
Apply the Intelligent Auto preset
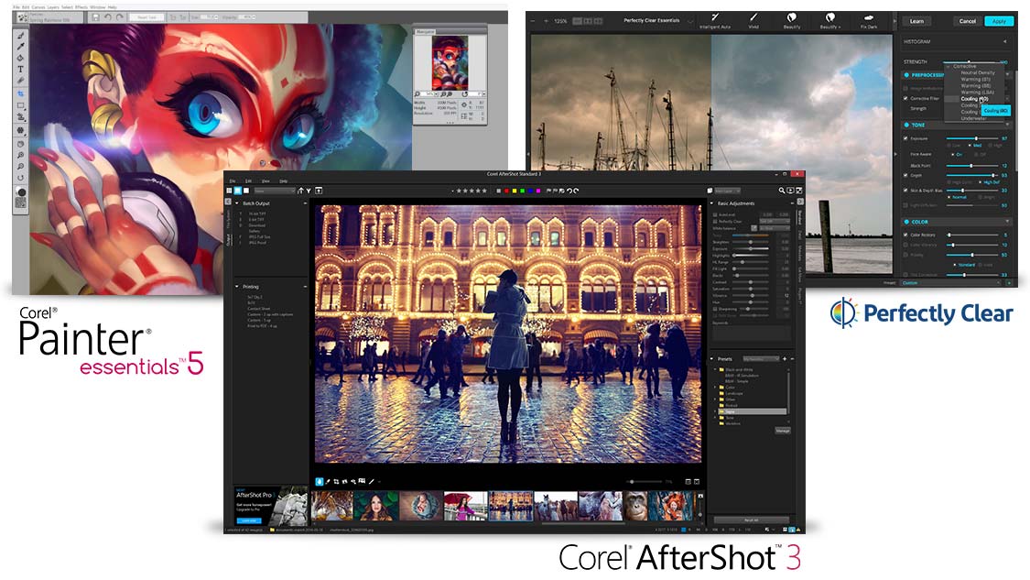714,19
